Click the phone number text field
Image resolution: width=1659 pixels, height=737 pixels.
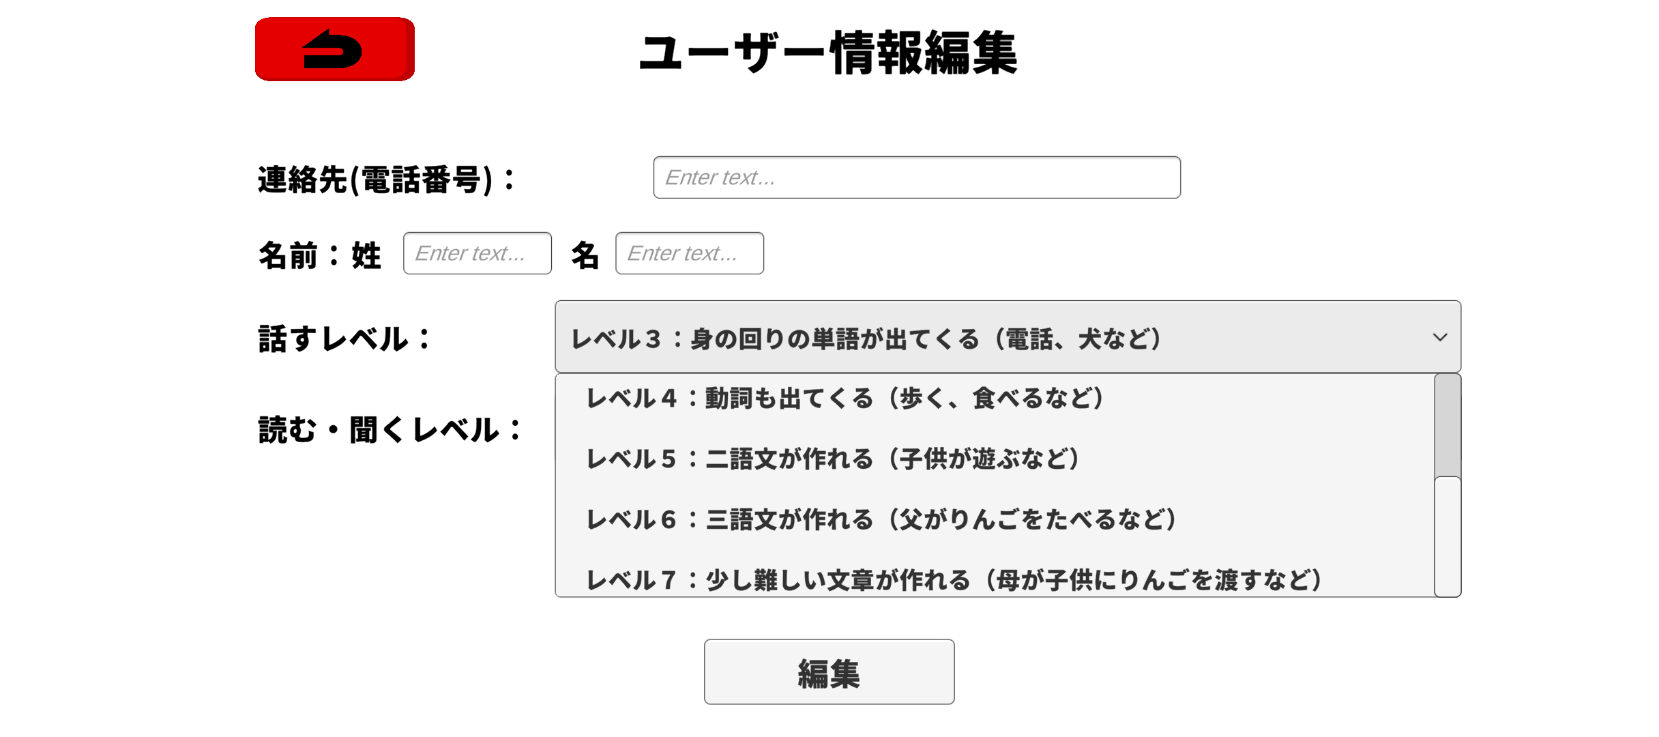click(916, 177)
